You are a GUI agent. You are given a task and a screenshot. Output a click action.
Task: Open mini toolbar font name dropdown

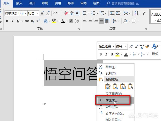point(113,46)
